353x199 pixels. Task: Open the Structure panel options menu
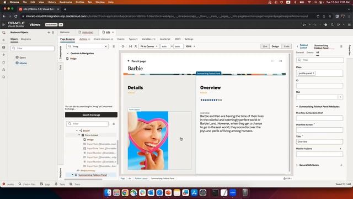114,124
